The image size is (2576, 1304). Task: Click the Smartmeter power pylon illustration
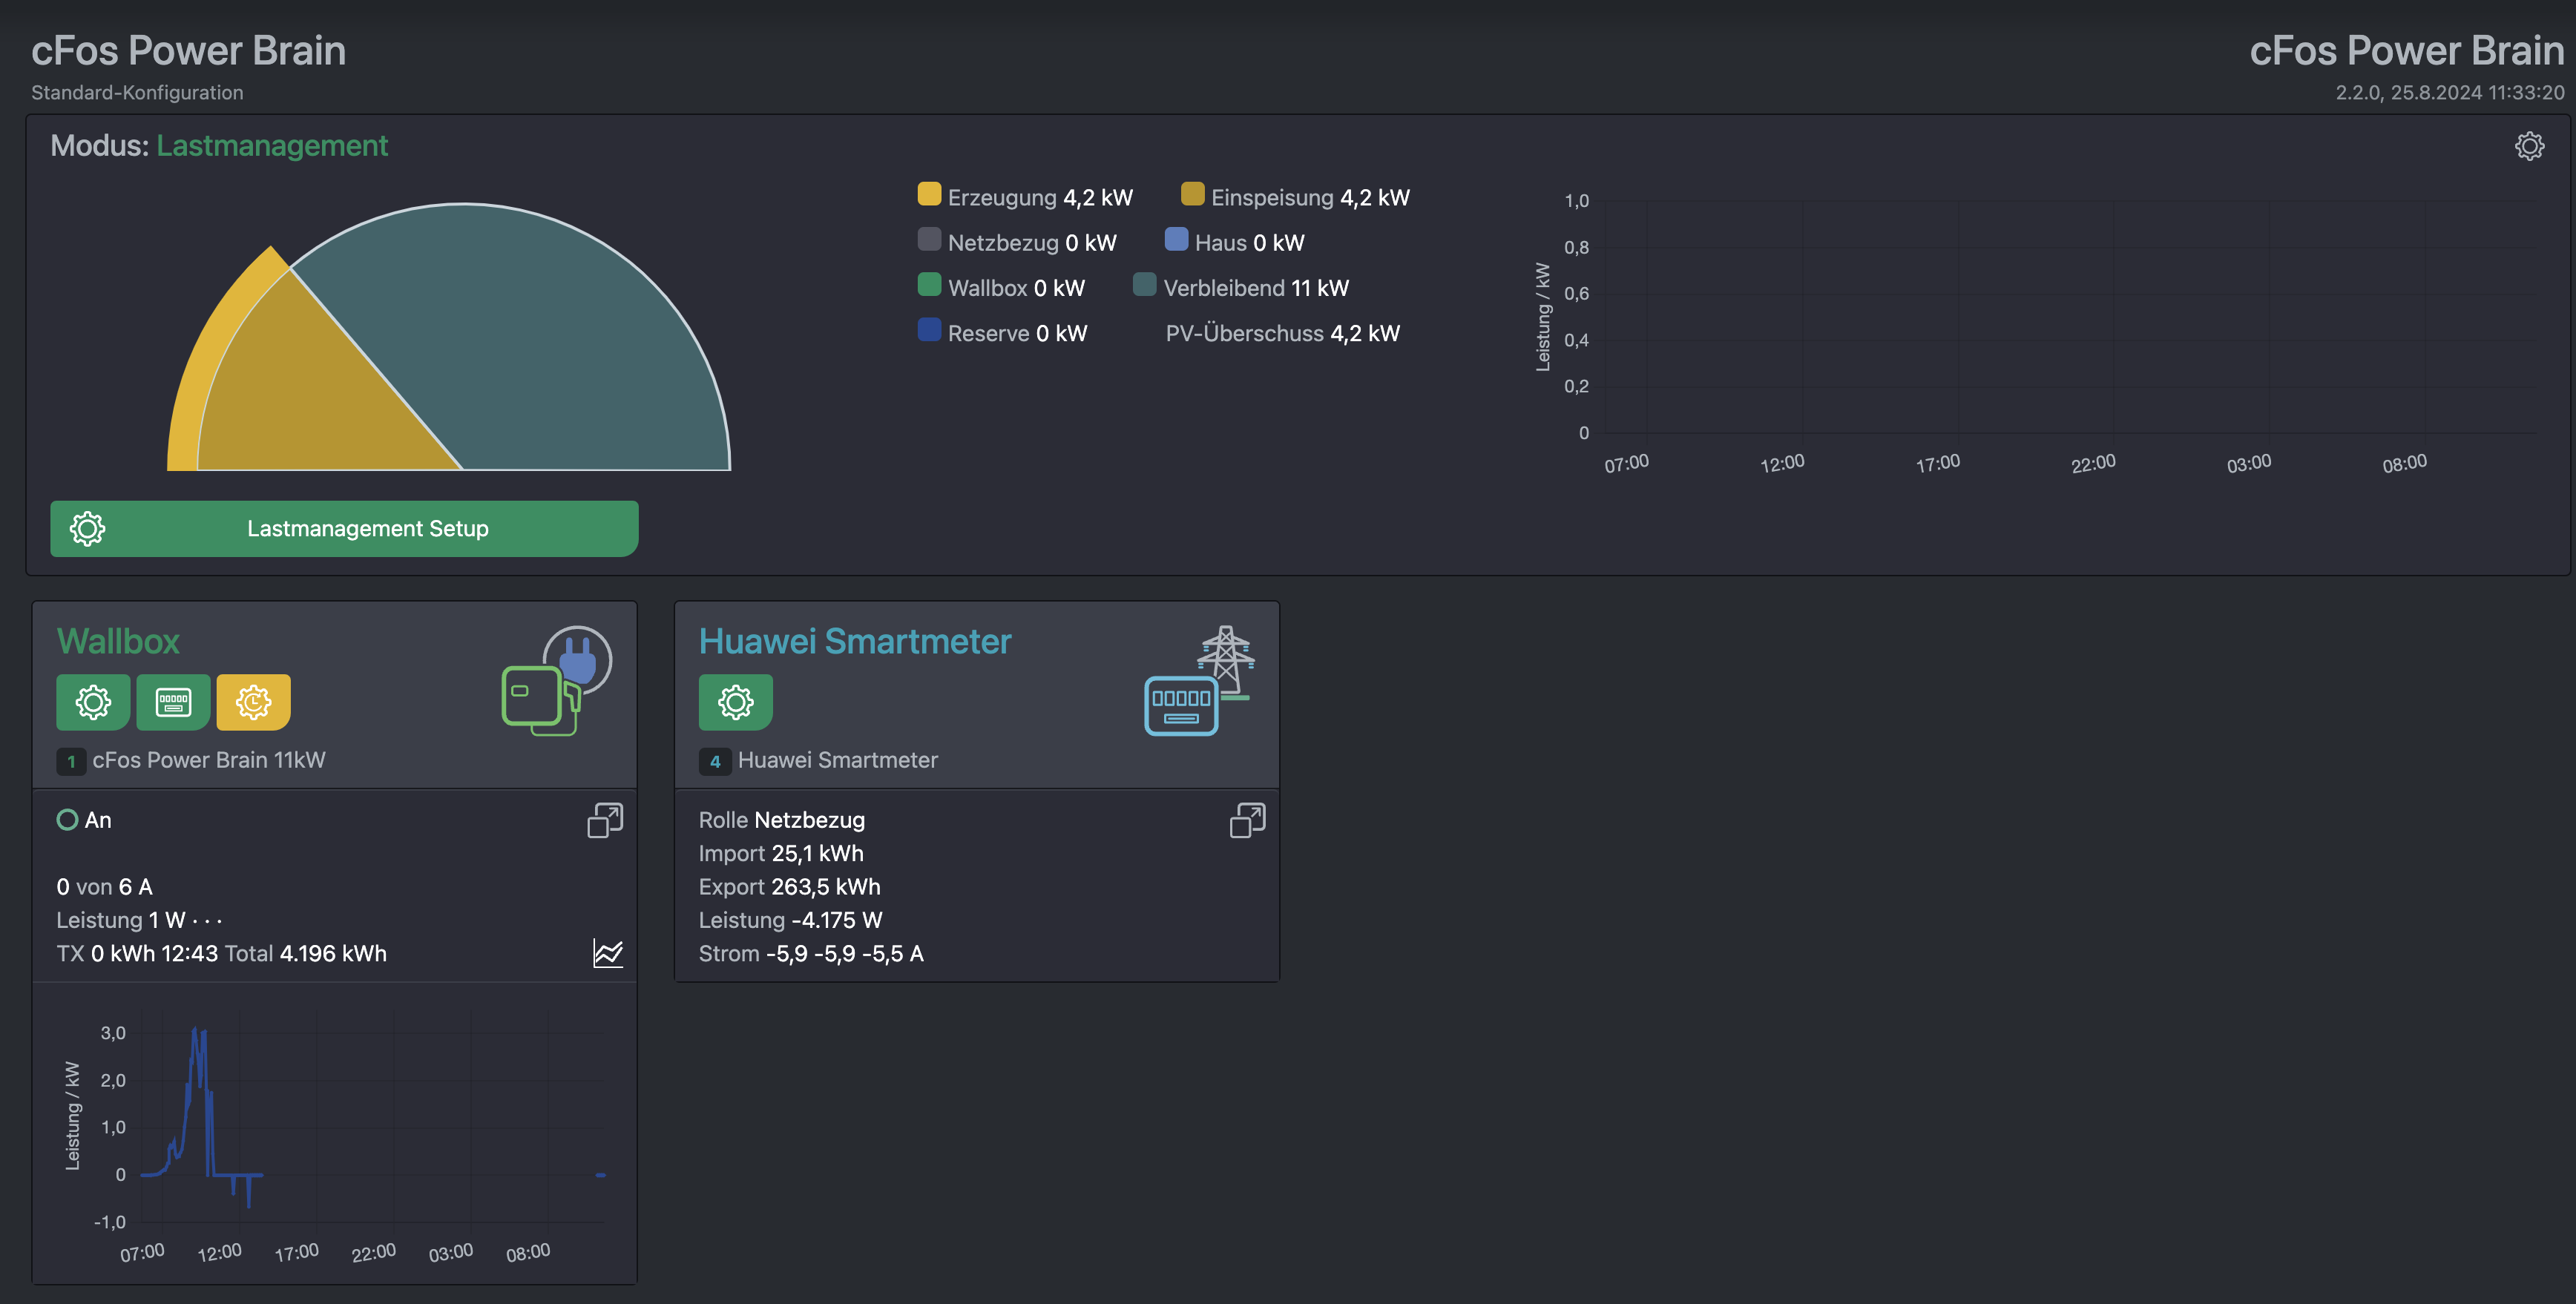click(x=1200, y=680)
